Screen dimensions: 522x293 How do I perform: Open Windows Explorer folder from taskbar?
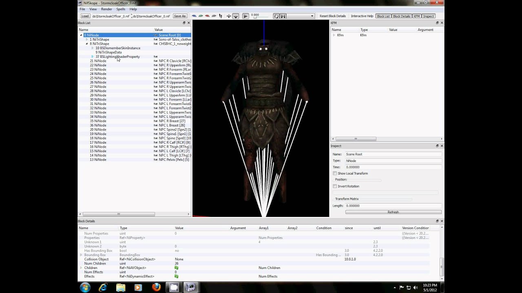(x=121, y=287)
